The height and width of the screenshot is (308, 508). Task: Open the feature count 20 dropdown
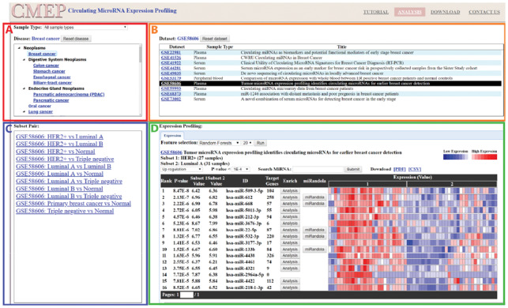(x=247, y=143)
